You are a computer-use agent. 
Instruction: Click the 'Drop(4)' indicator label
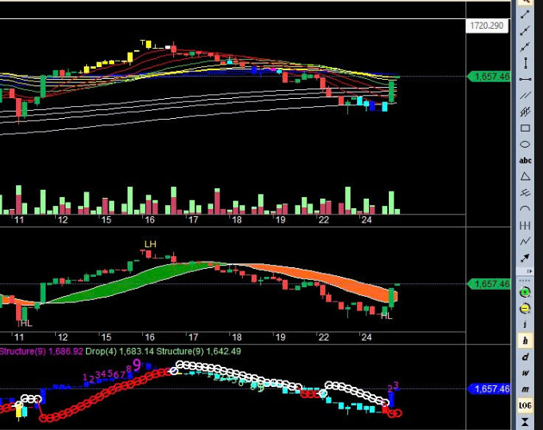[x=101, y=352]
